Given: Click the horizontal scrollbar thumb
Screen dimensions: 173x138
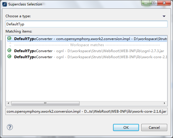Looking at the screenshot, I should click(x=45, y=103).
